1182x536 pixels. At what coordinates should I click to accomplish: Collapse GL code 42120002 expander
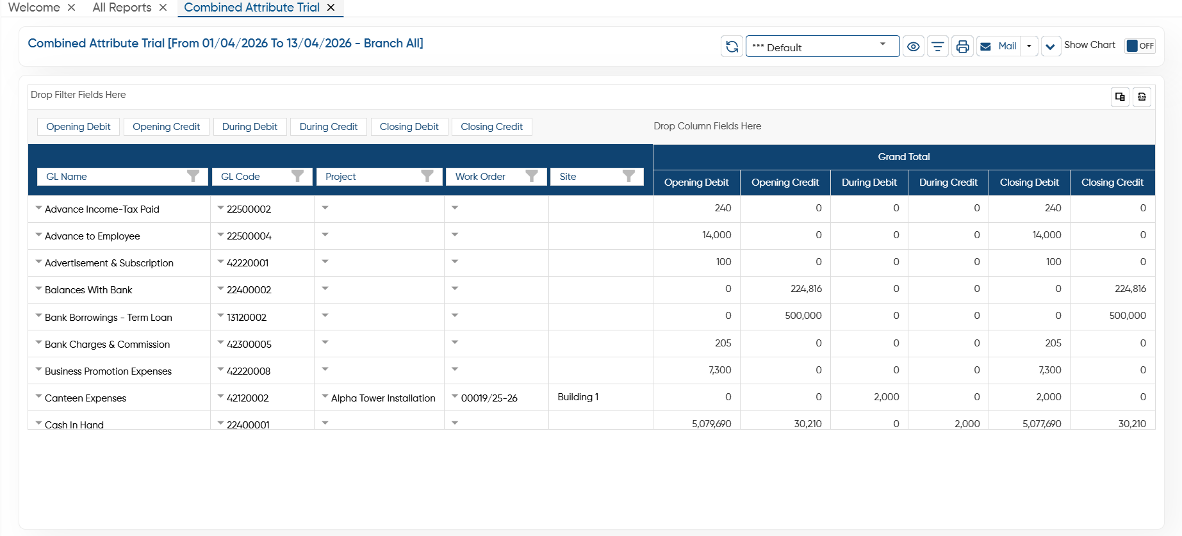pos(220,397)
